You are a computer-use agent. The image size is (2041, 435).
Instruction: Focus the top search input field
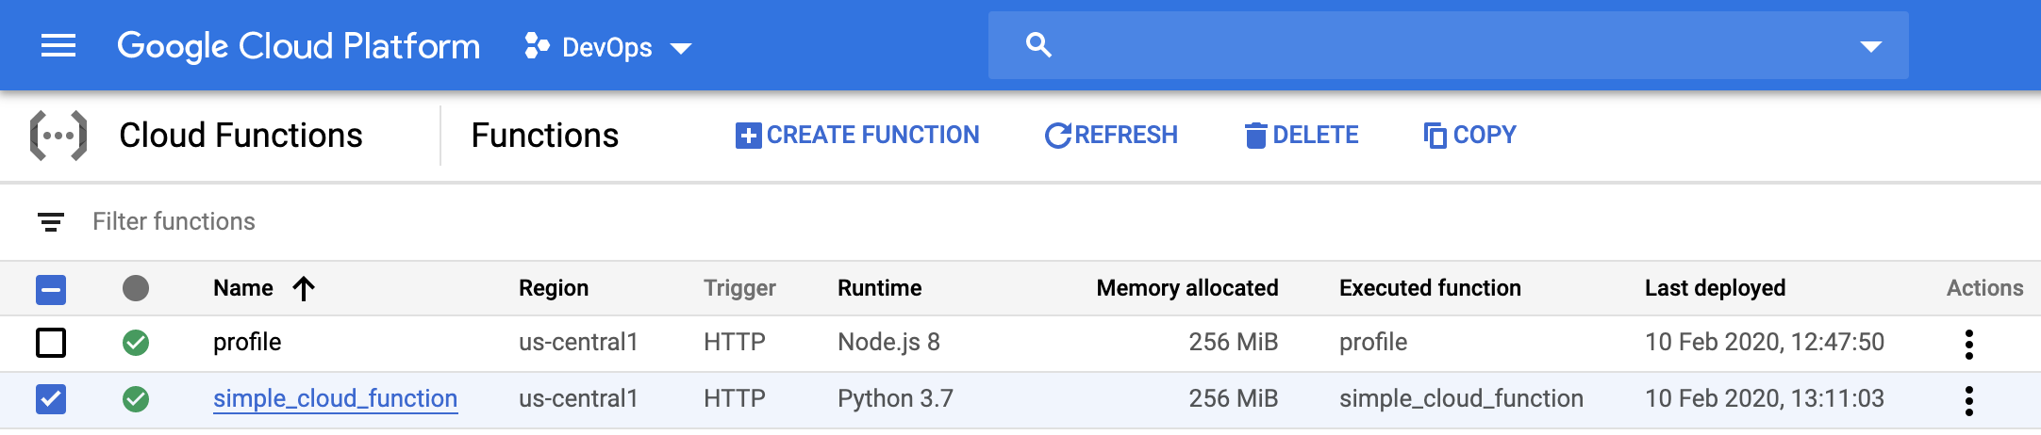pyautogui.click(x=1449, y=45)
